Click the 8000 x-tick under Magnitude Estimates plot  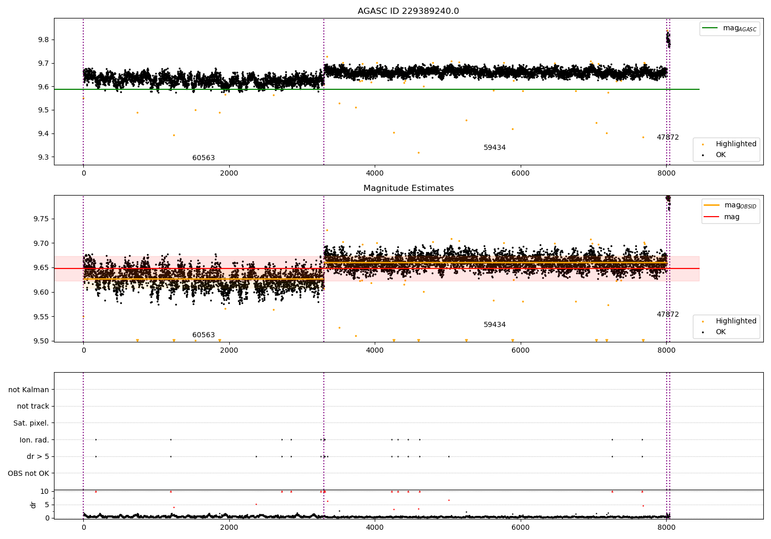point(666,351)
